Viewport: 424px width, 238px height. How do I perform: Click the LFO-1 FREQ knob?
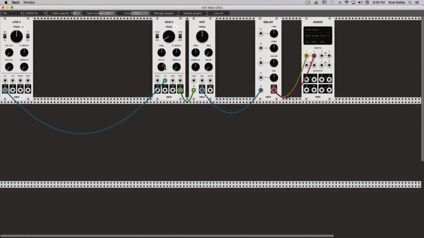[17, 36]
